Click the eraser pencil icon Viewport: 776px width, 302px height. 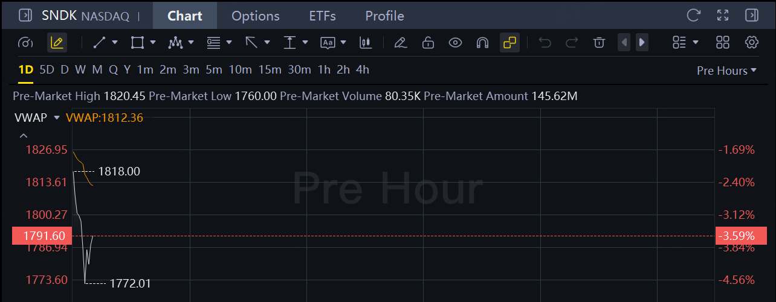(x=399, y=42)
